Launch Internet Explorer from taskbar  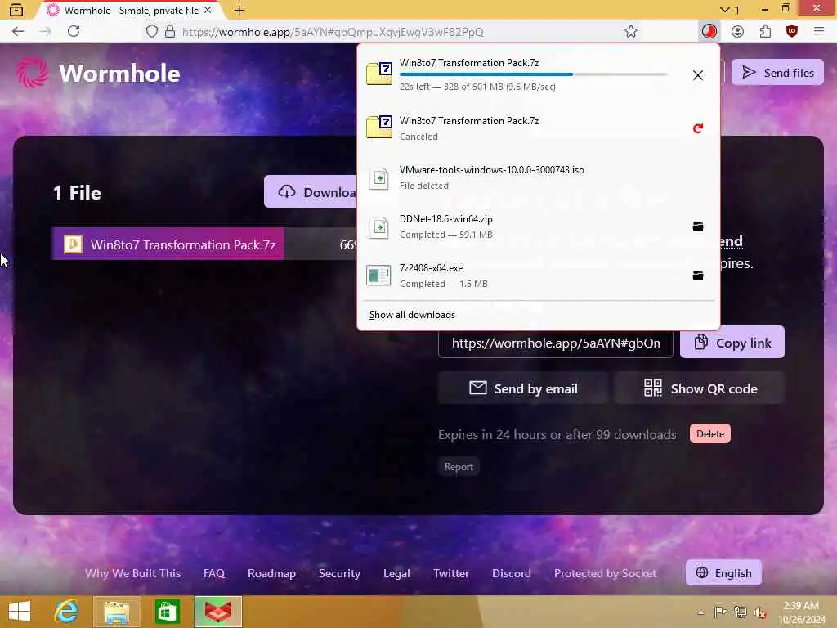click(x=67, y=612)
